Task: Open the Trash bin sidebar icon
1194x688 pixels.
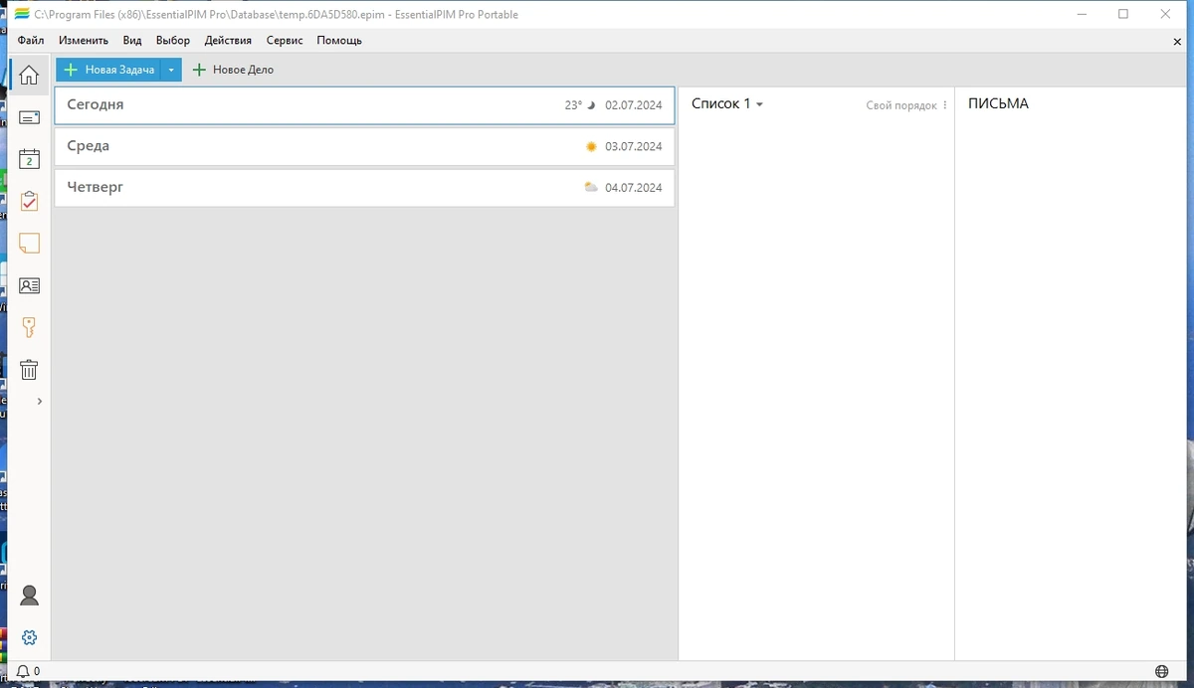Action: click(29, 370)
